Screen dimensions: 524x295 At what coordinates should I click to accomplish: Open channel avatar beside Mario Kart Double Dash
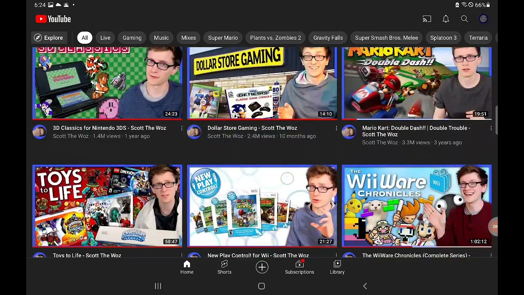pos(349,132)
